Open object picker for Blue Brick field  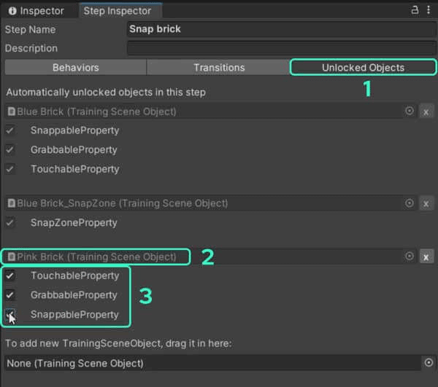[x=410, y=112]
